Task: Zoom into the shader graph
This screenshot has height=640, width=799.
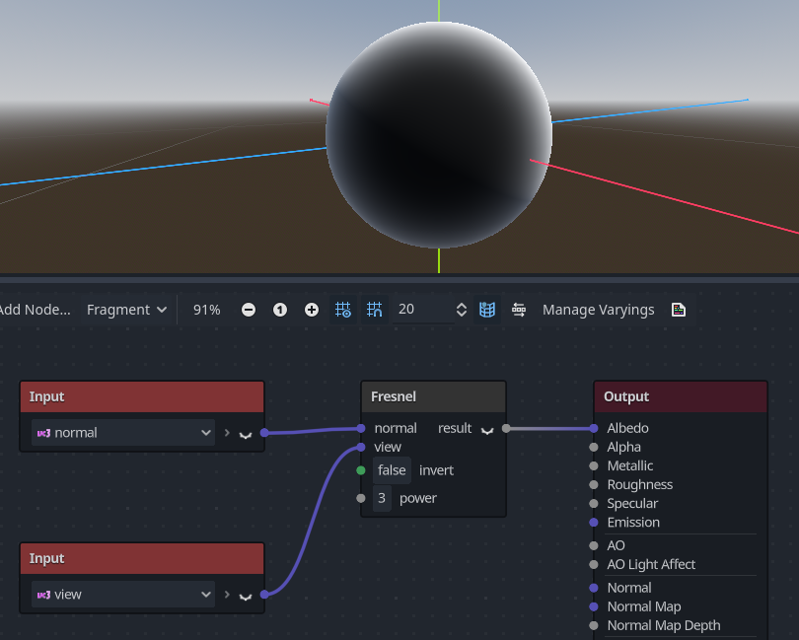Action: click(311, 309)
